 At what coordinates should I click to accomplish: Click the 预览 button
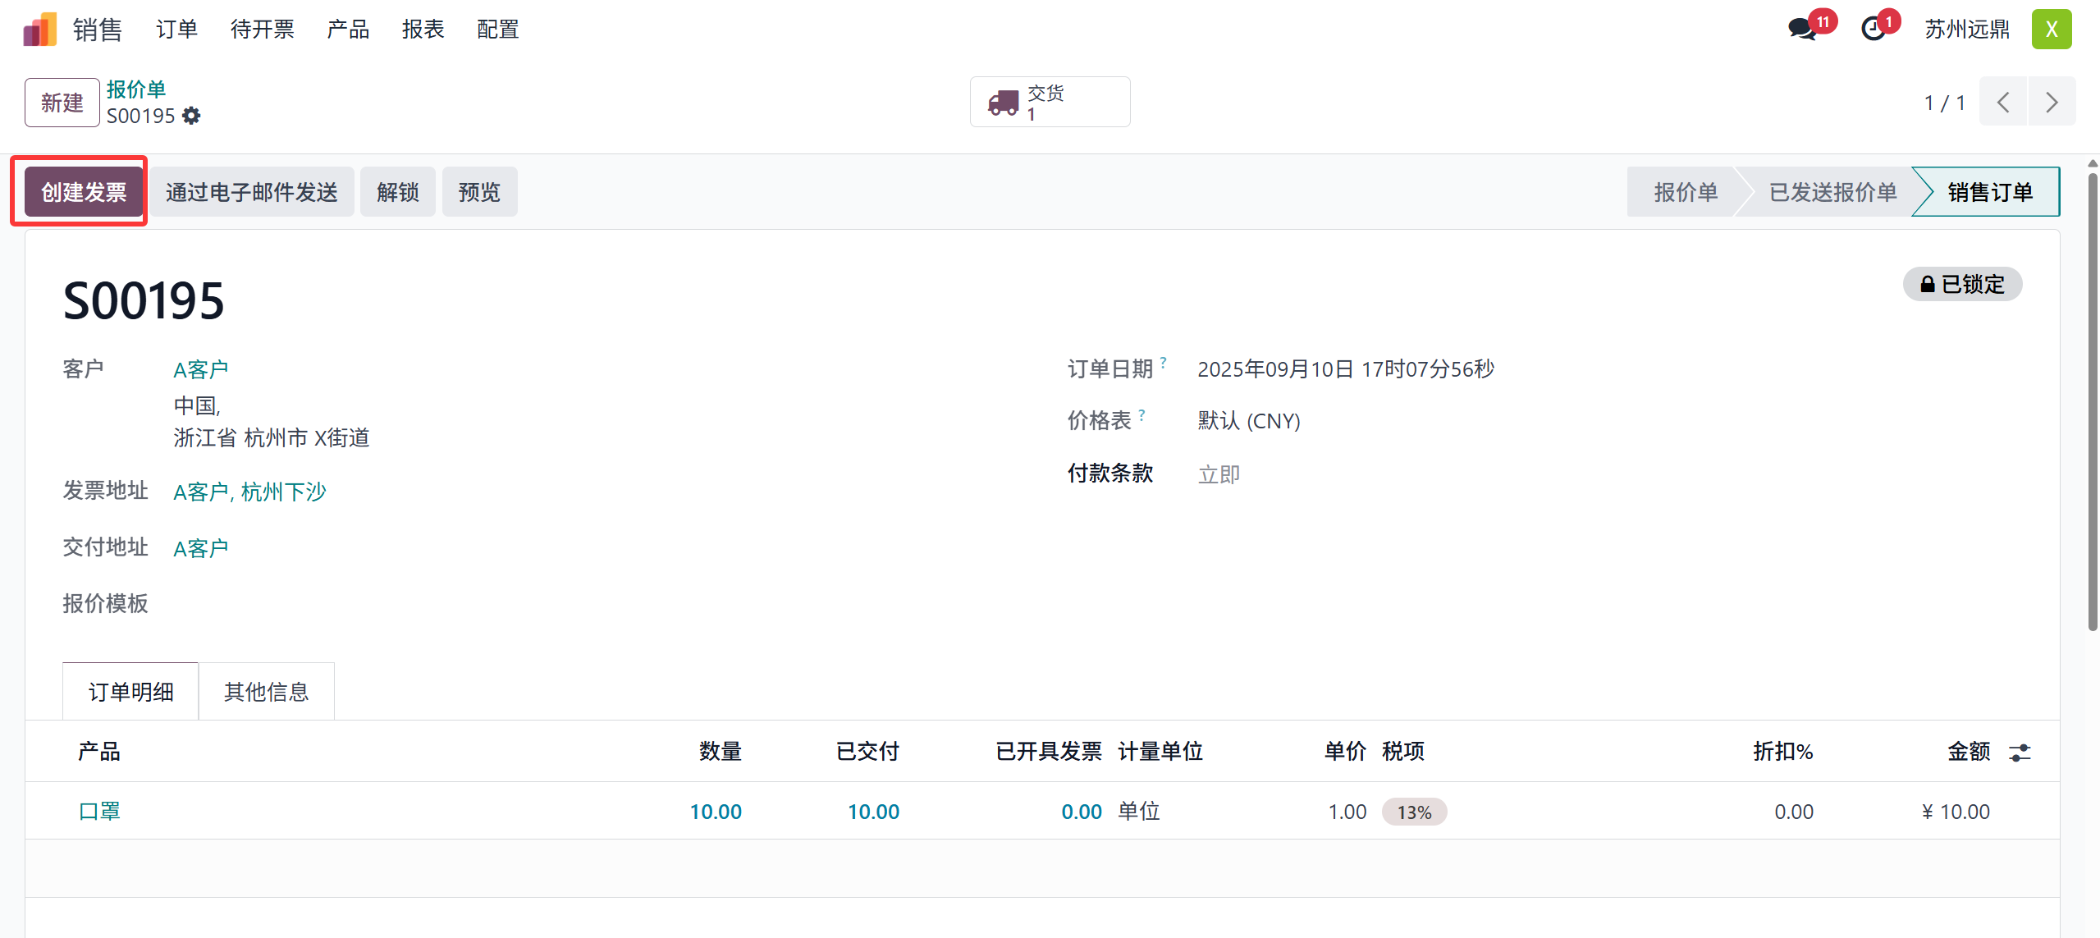point(479,192)
